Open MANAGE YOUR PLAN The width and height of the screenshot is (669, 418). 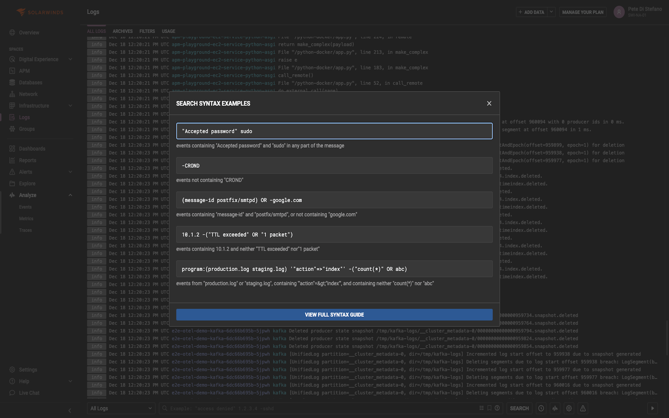click(583, 12)
